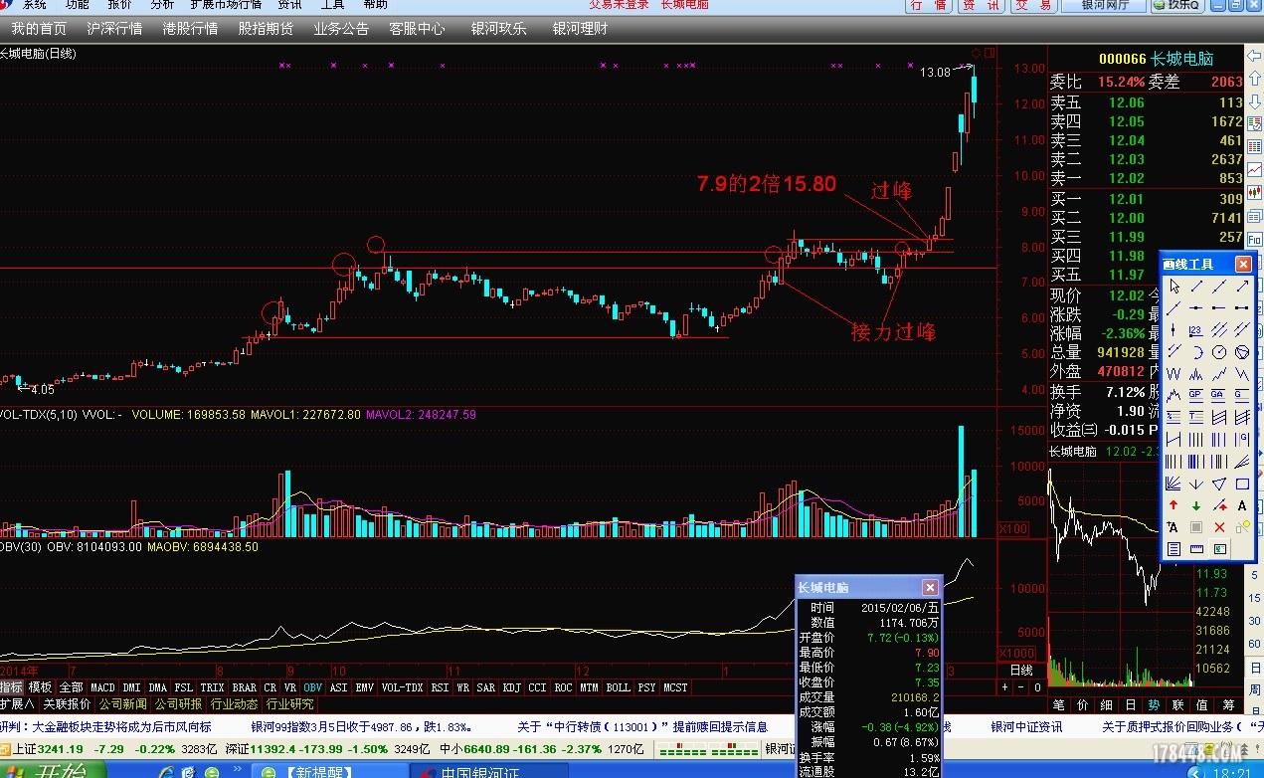The height and width of the screenshot is (778, 1264).
Task: Switch indicator to BOLL
Action: [618, 687]
